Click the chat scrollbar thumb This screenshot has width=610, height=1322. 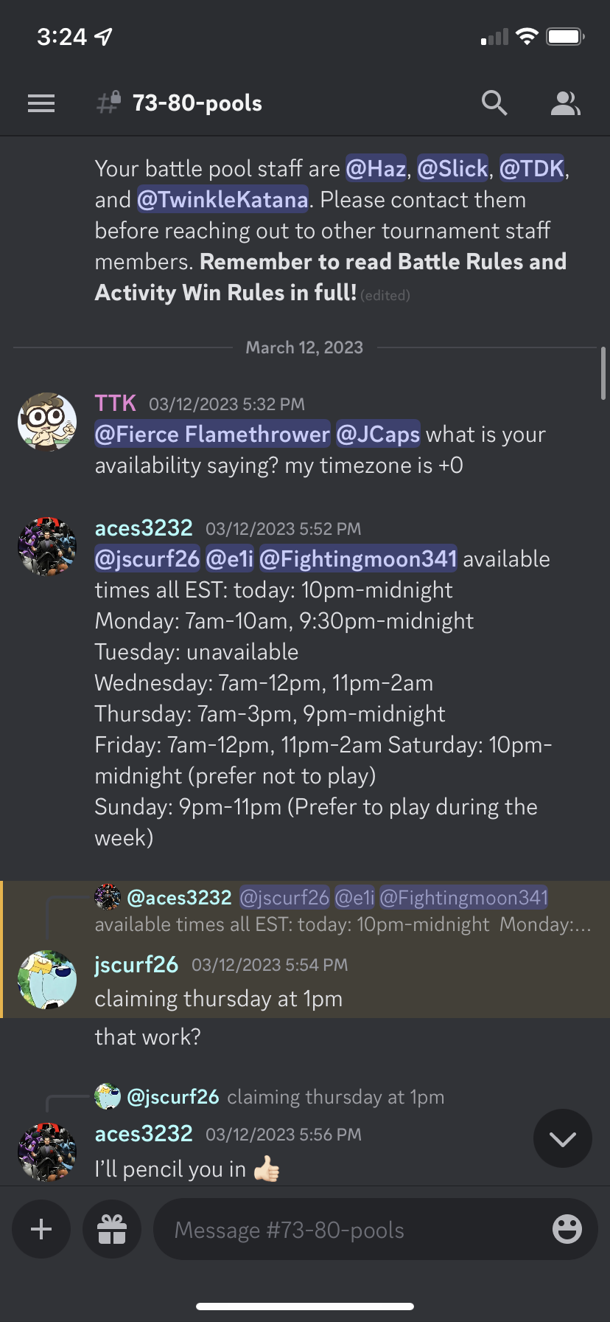(603, 373)
